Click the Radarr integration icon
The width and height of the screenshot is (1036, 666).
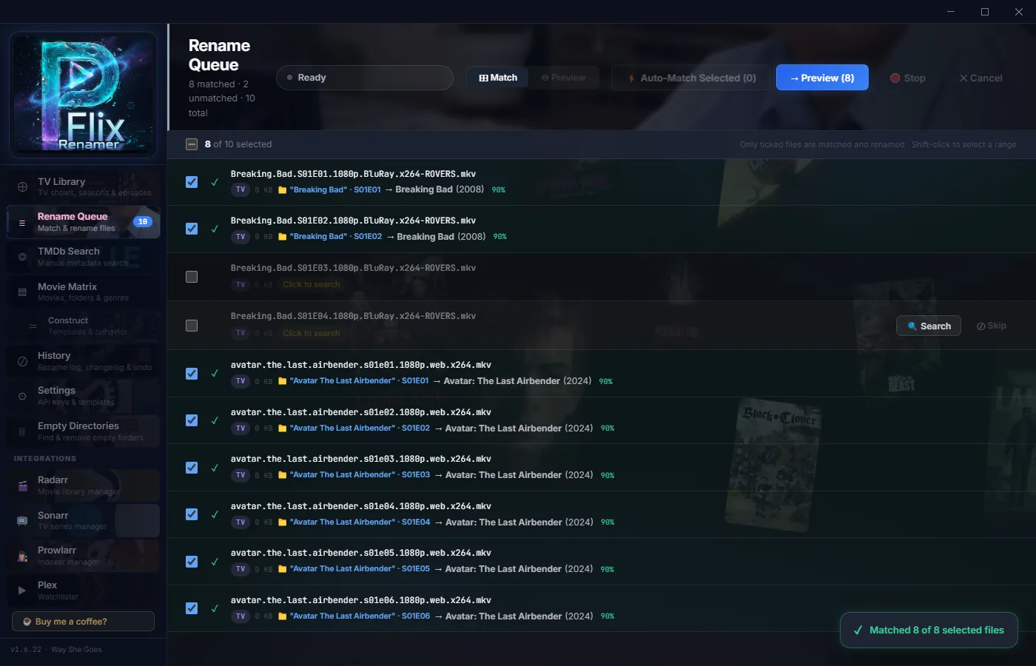click(22, 485)
